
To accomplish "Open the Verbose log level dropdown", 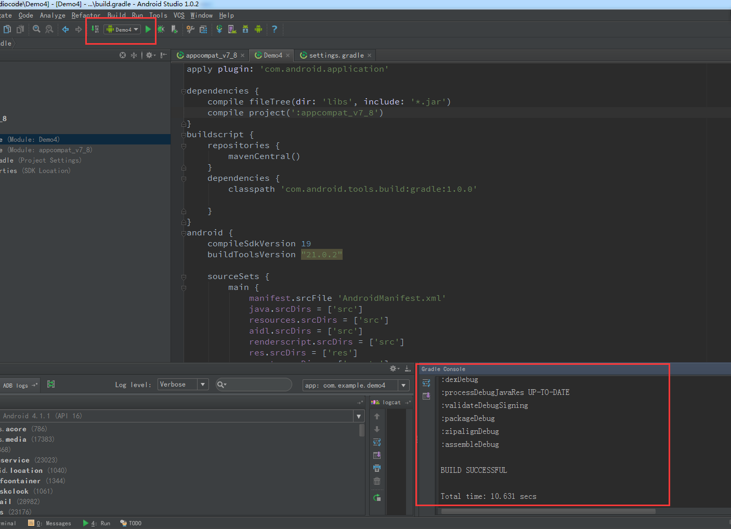I will coord(183,385).
